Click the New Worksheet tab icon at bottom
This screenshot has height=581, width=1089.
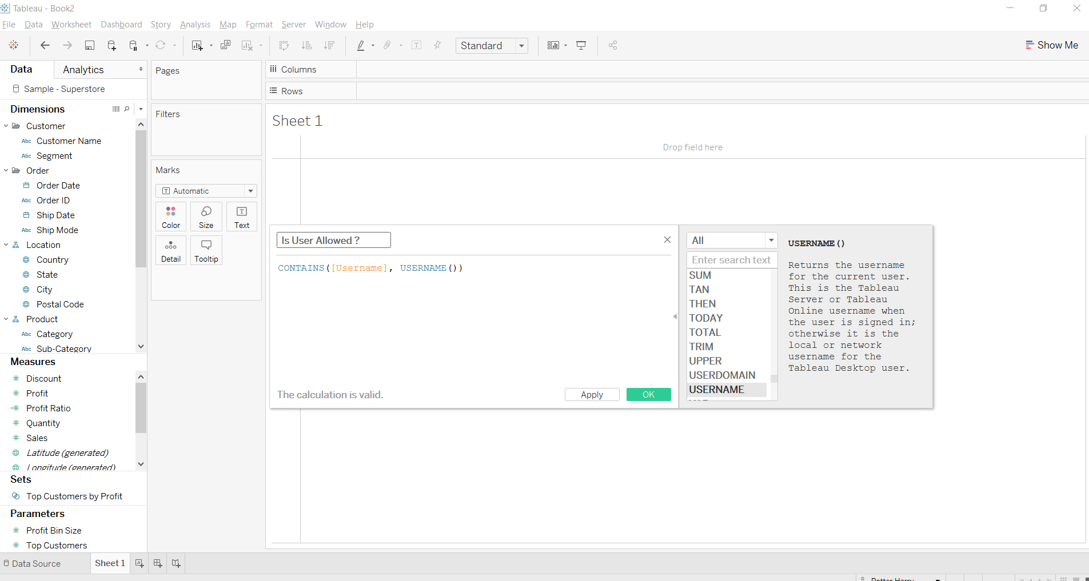139,563
